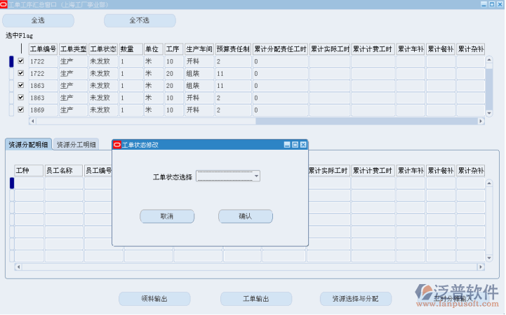Click the 全选 button
This screenshot has height=315, width=506.
(x=38, y=20)
